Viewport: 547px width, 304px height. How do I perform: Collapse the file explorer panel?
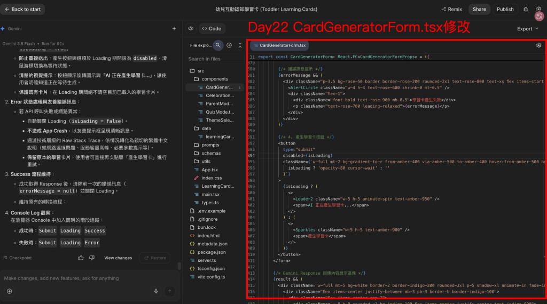tap(240, 45)
